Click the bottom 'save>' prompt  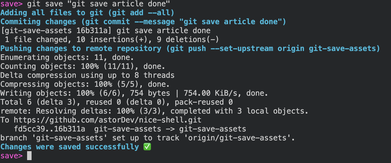(x=12, y=156)
